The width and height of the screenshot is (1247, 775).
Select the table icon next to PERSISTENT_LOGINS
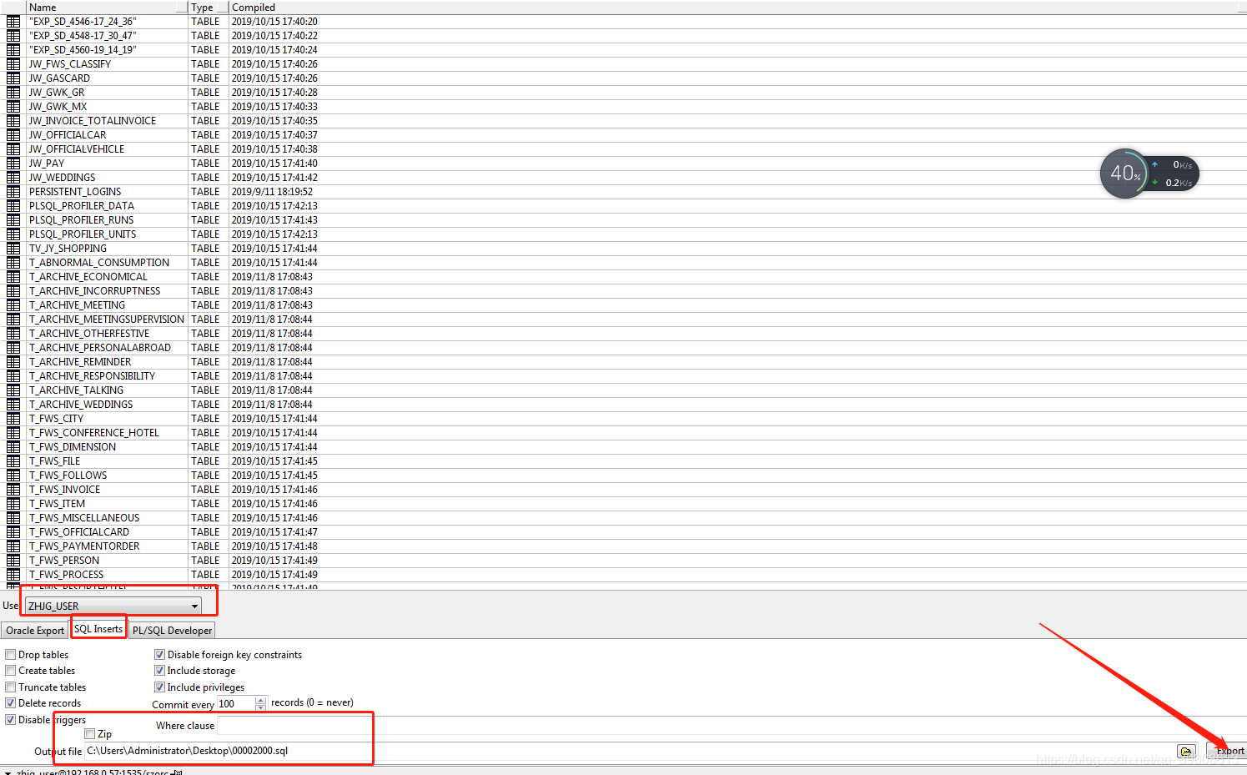pos(13,191)
